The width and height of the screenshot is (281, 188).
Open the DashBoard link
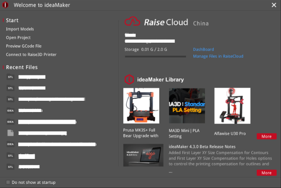click(x=203, y=50)
